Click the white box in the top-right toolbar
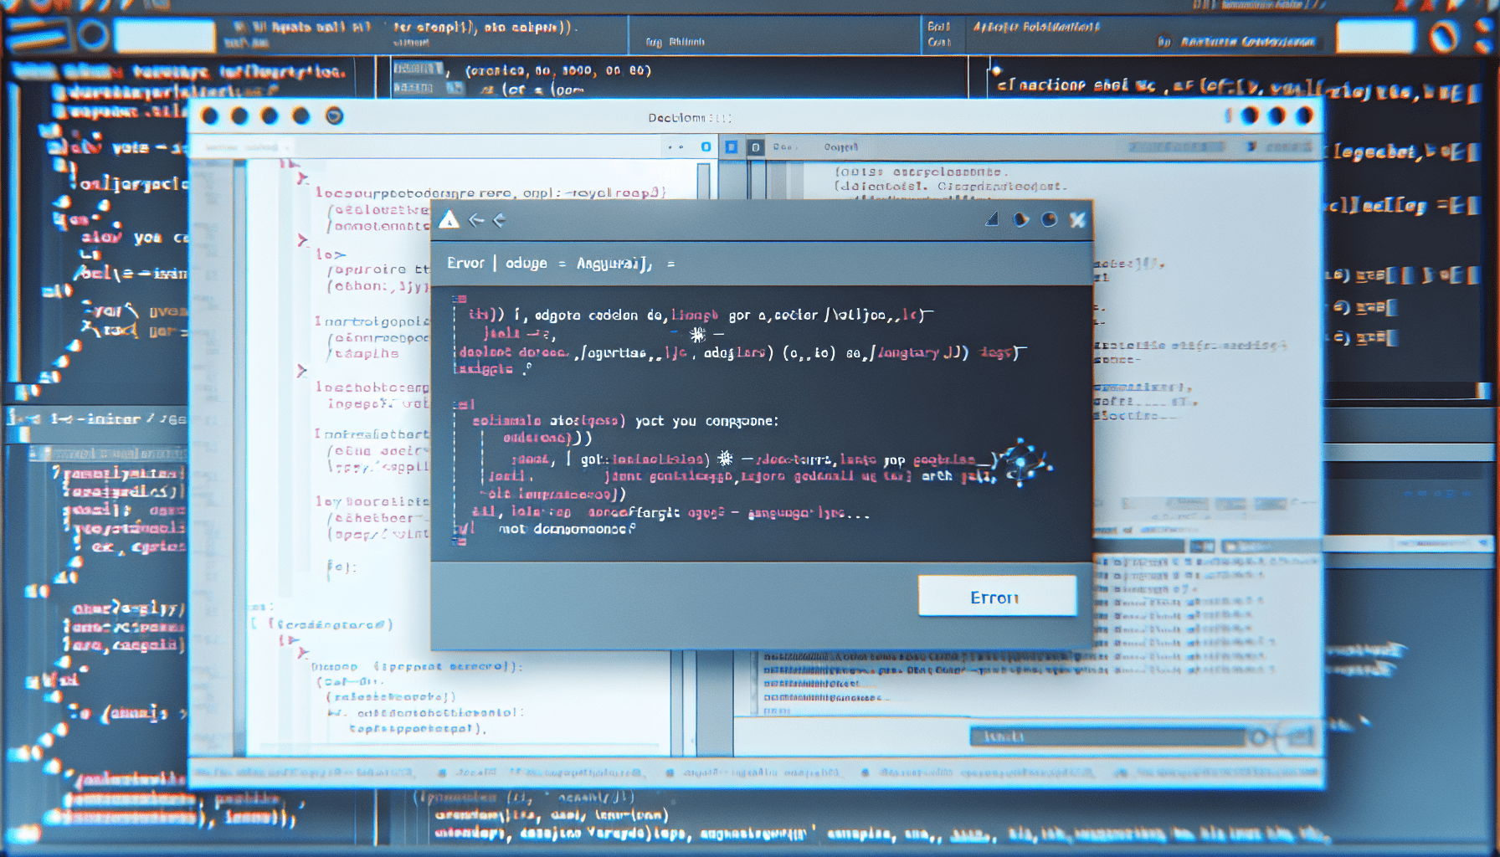Screen dimensions: 1500x857 (1375, 37)
